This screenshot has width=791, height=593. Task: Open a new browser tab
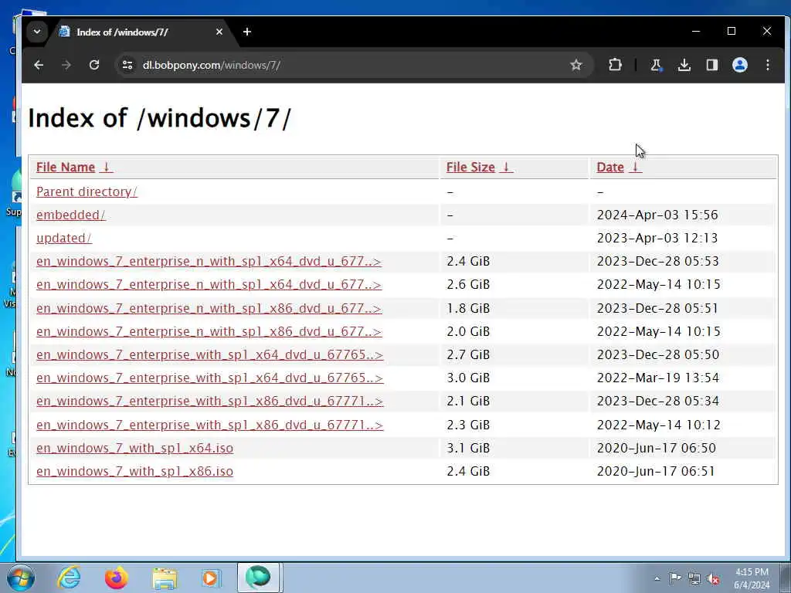point(247,32)
